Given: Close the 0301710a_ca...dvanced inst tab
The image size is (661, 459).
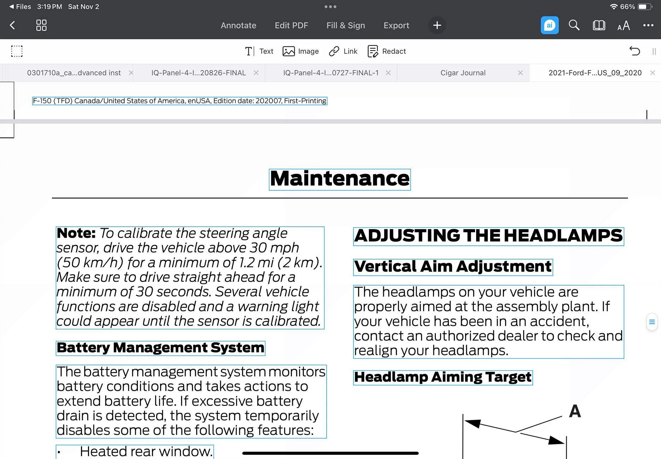Looking at the screenshot, I should (131, 73).
